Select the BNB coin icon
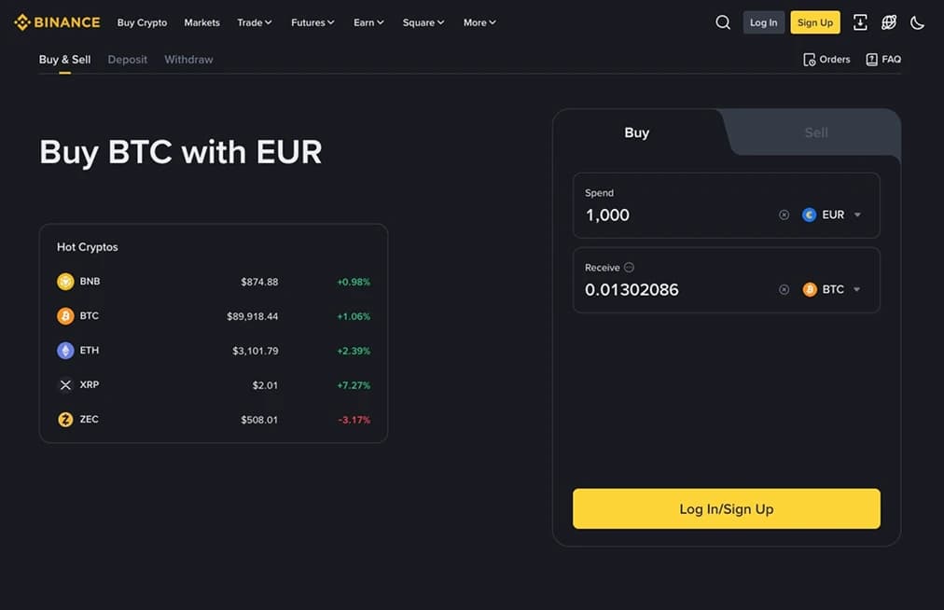The width and height of the screenshot is (944, 610). [64, 281]
